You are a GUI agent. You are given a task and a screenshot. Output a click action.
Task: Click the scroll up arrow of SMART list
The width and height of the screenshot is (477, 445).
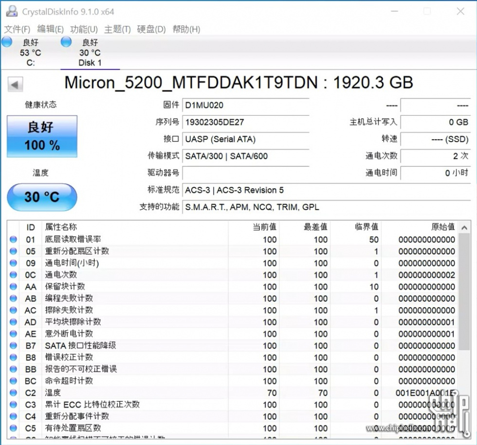464,228
